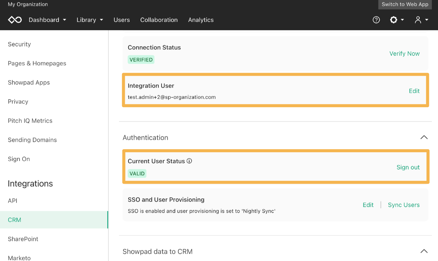This screenshot has height=261, width=438.
Task: Open the user profile icon menu
Action: pyautogui.click(x=422, y=20)
